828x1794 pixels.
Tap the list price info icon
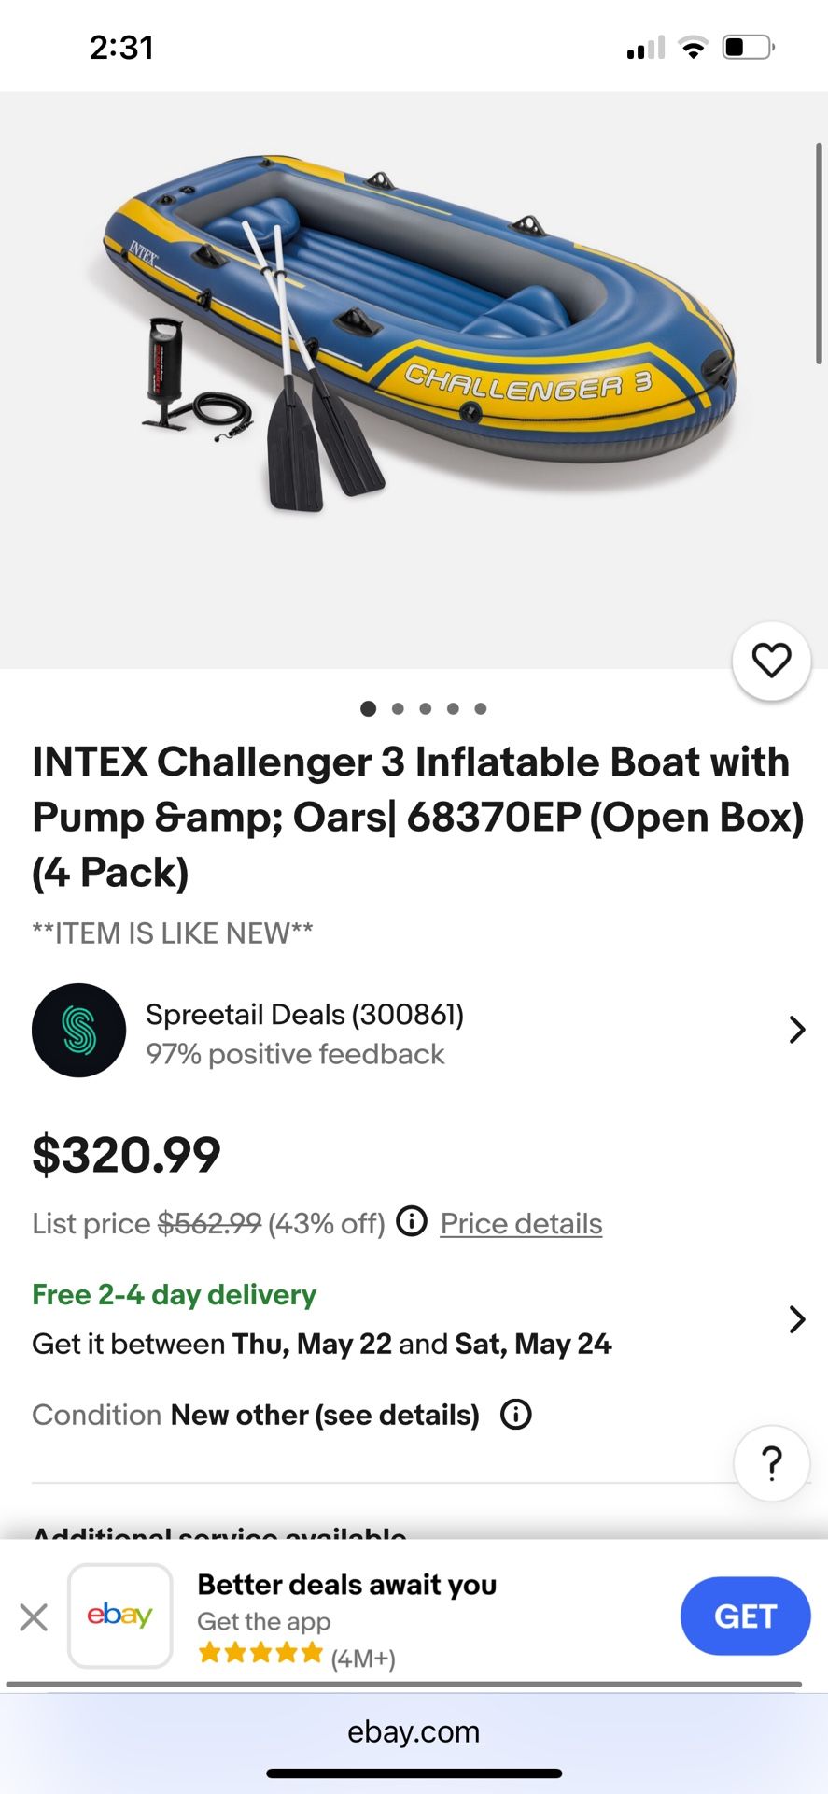pos(412,1221)
